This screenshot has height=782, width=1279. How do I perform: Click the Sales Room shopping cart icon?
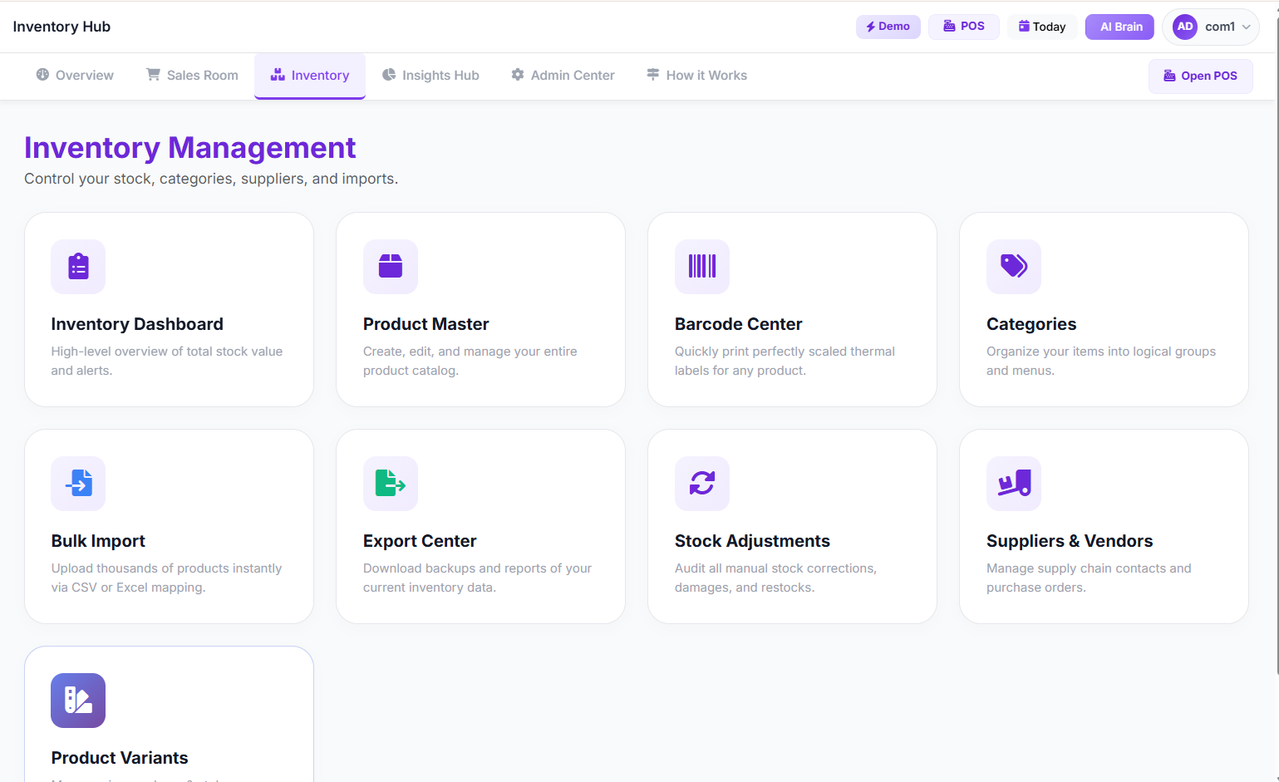coord(153,75)
